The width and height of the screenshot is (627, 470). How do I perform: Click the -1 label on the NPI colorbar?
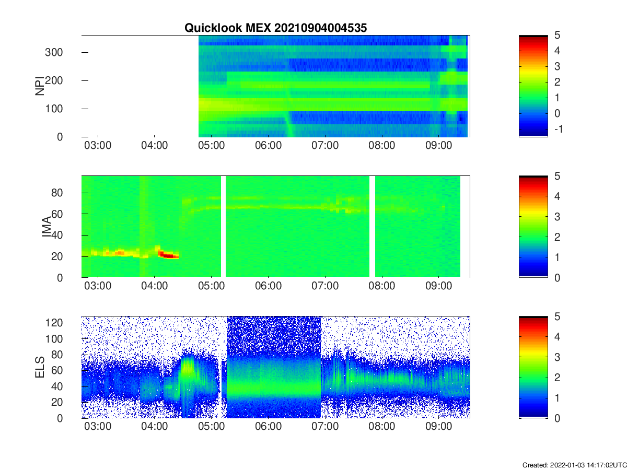tap(558, 128)
